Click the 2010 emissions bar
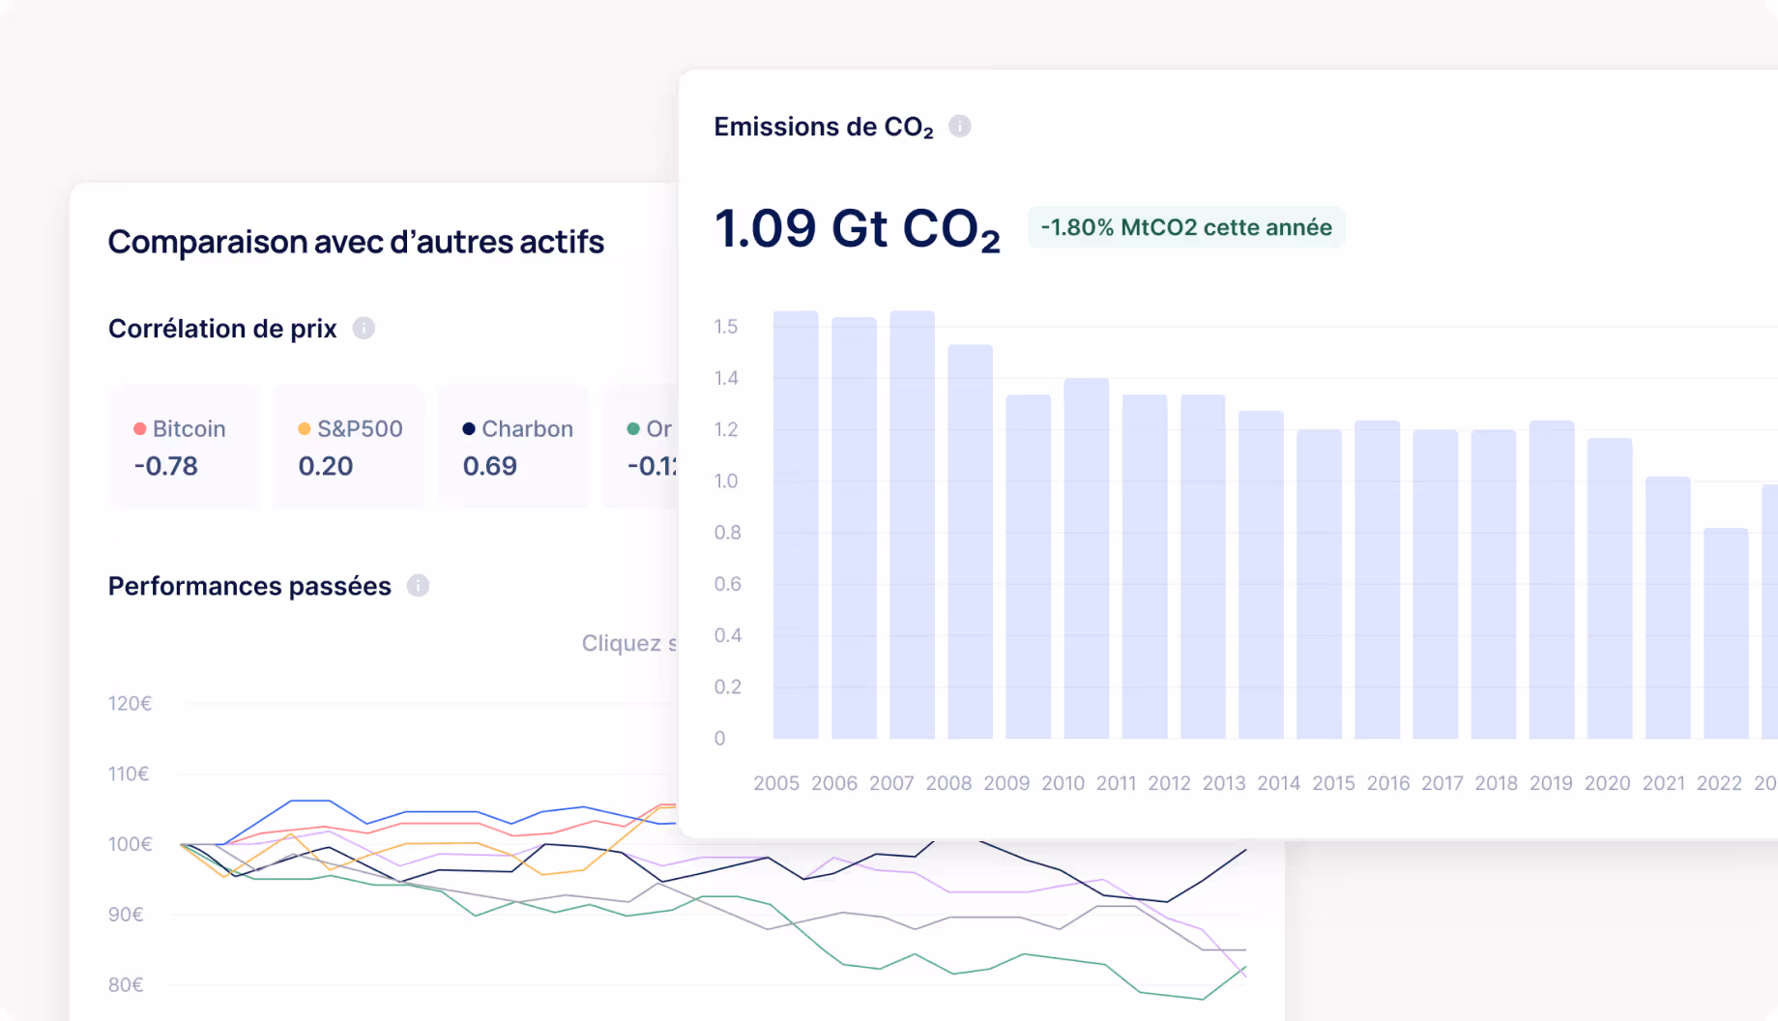Image resolution: width=1778 pixels, height=1021 pixels. 1087,559
